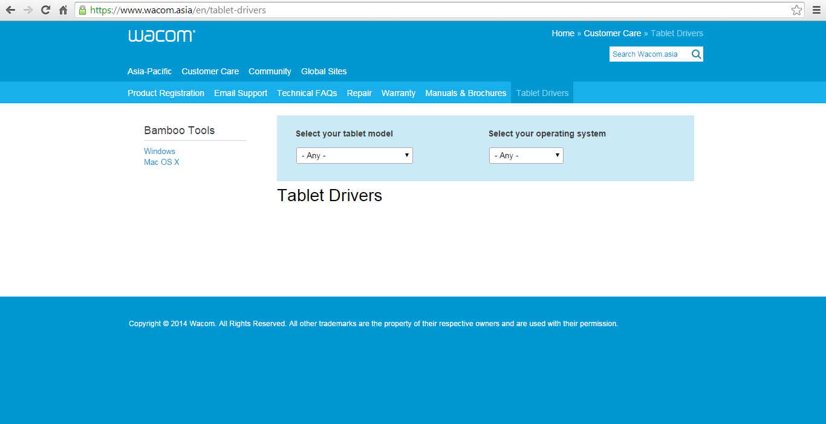Bookmark this page with the star icon

pyautogui.click(x=796, y=10)
